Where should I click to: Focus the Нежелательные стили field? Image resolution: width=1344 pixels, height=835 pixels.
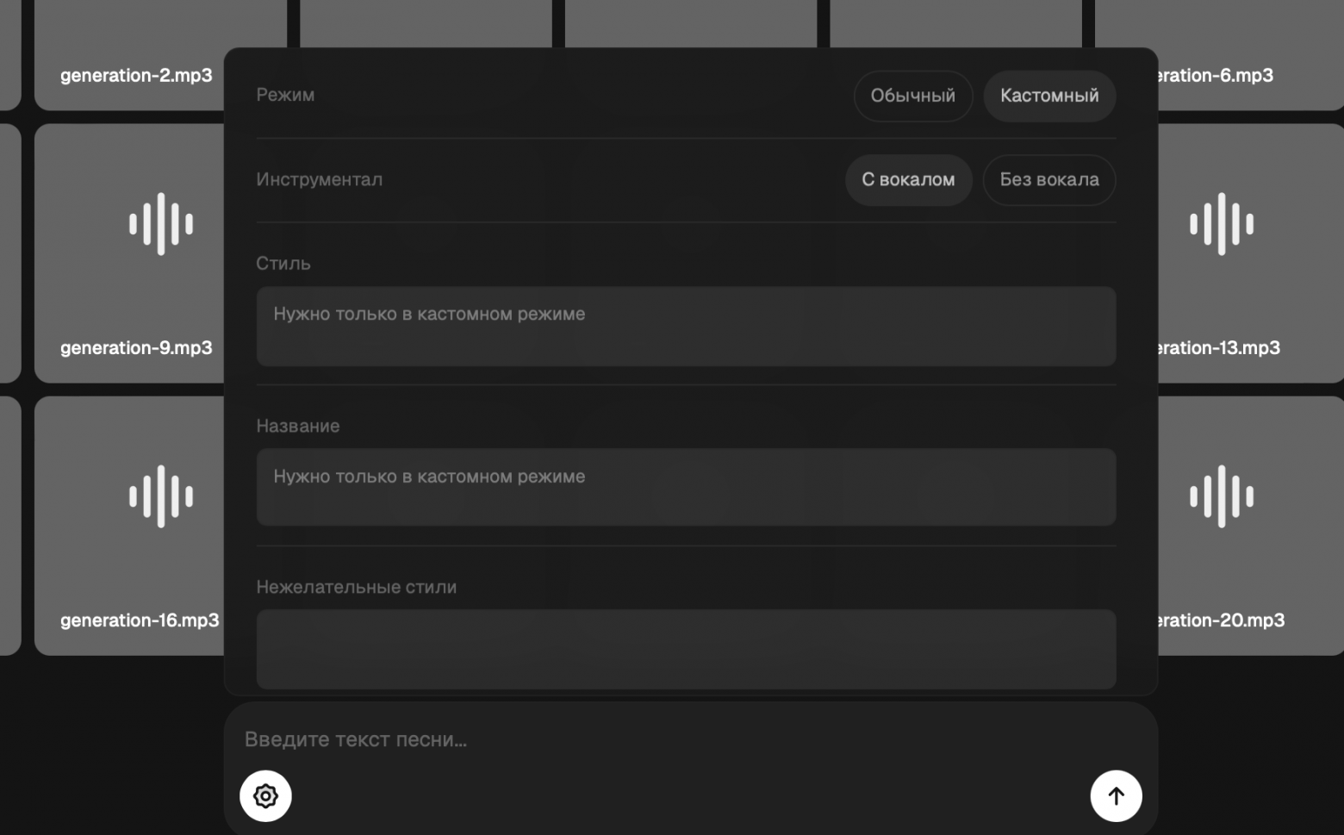686,649
